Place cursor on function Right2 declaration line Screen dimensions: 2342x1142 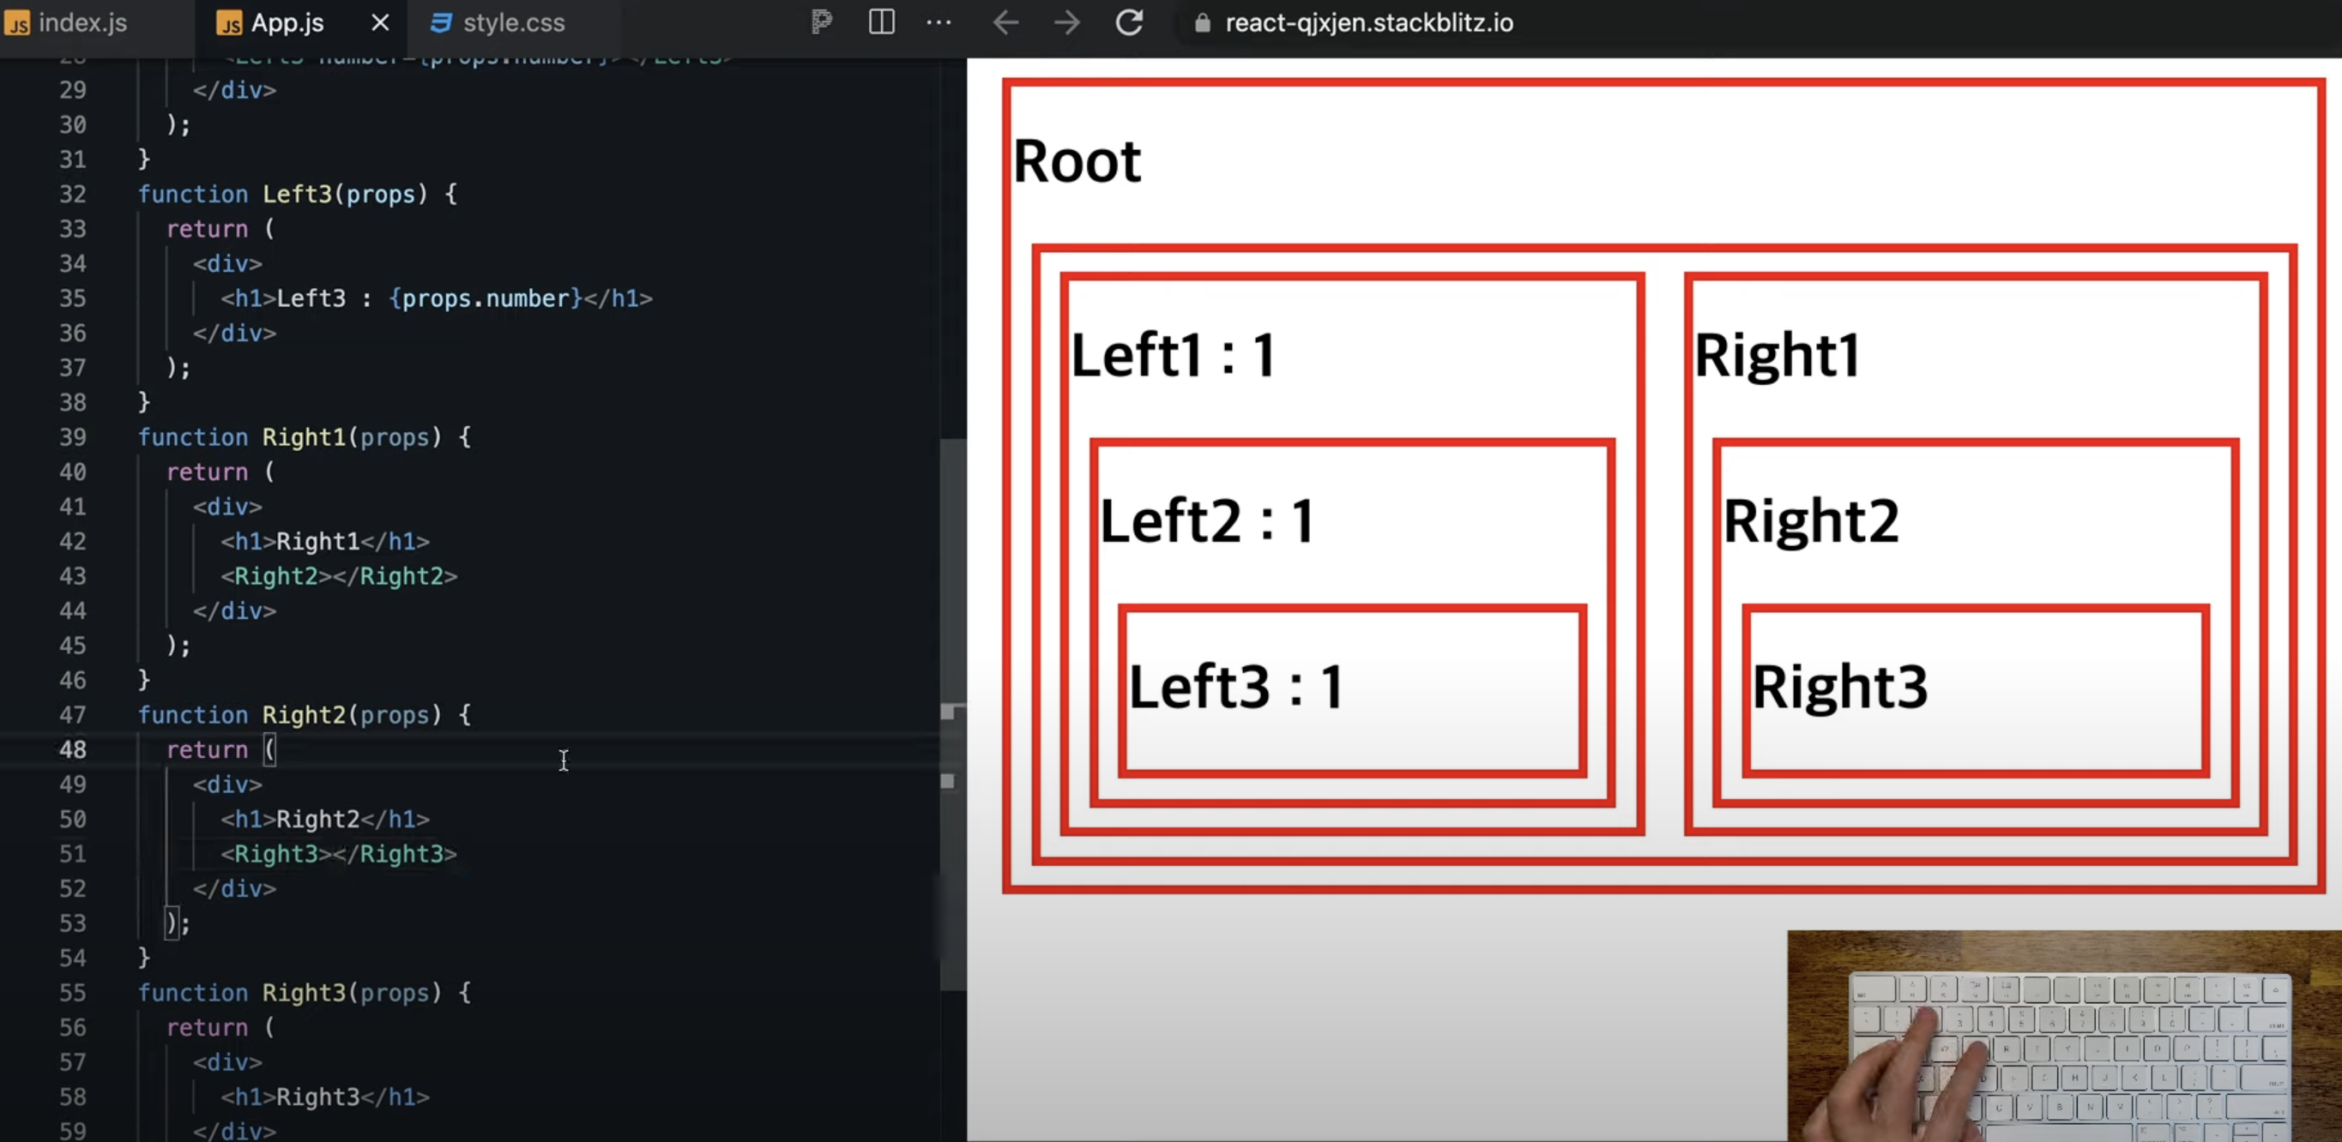pyautogui.click(x=305, y=715)
